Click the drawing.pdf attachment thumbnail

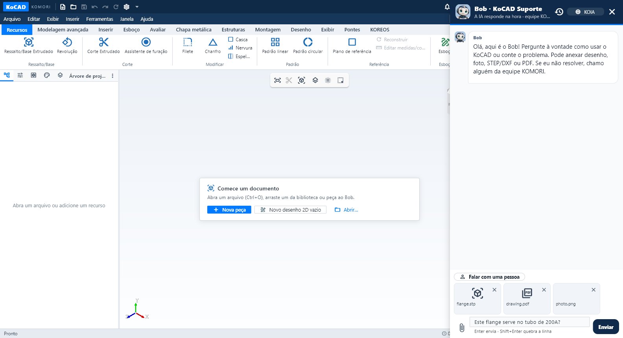point(527,298)
